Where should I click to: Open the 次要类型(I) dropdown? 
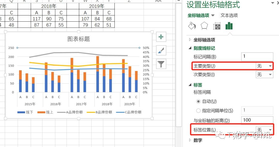pyautogui.click(x=264, y=74)
